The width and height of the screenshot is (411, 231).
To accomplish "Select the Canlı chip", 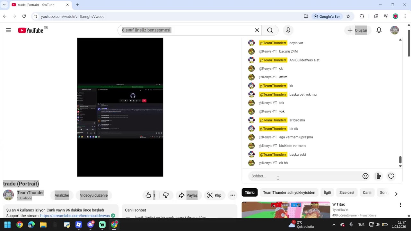I will 367,193.
